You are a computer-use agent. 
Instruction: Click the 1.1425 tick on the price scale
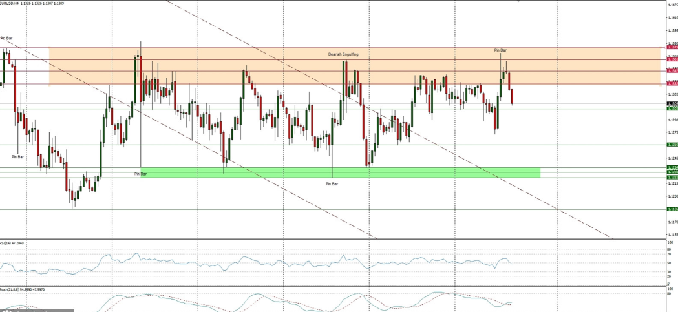pyautogui.click(x=671, y=5)
